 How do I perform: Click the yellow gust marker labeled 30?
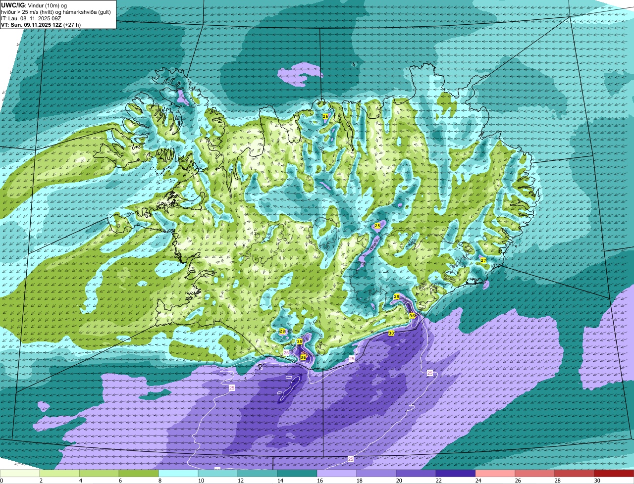(x=391, y=334)
